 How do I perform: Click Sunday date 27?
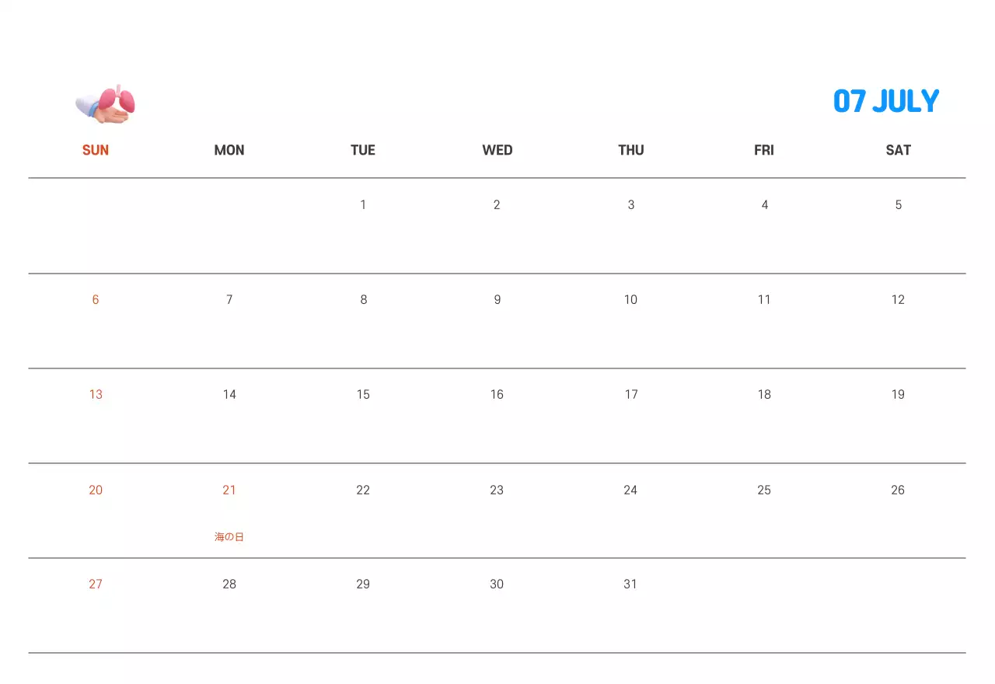tap(96, 585)
